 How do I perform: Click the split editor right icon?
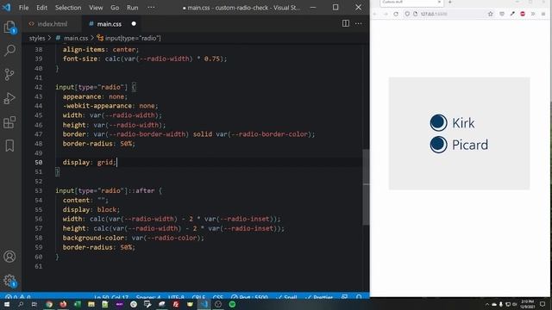tap(346, 23)
